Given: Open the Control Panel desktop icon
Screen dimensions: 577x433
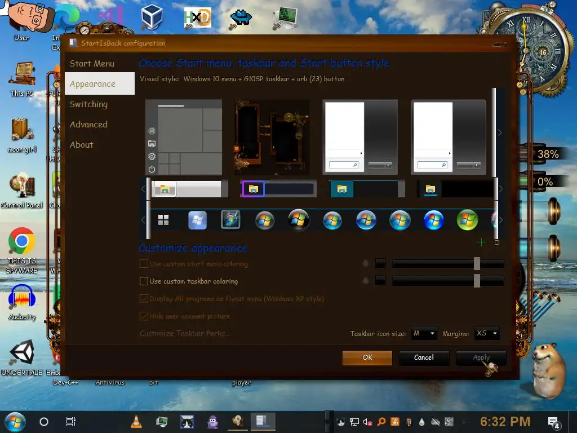Looking at the screenshot, I should [x=22, y=191].
